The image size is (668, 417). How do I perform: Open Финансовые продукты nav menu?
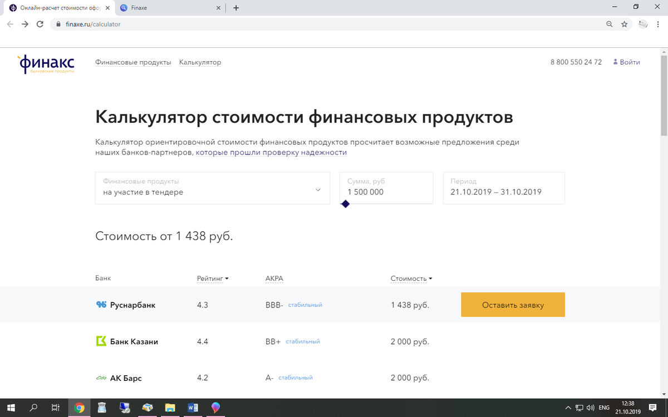133,62
